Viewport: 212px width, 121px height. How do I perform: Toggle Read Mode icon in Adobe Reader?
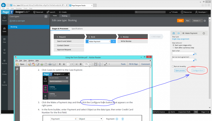click(x=105, y=64)
